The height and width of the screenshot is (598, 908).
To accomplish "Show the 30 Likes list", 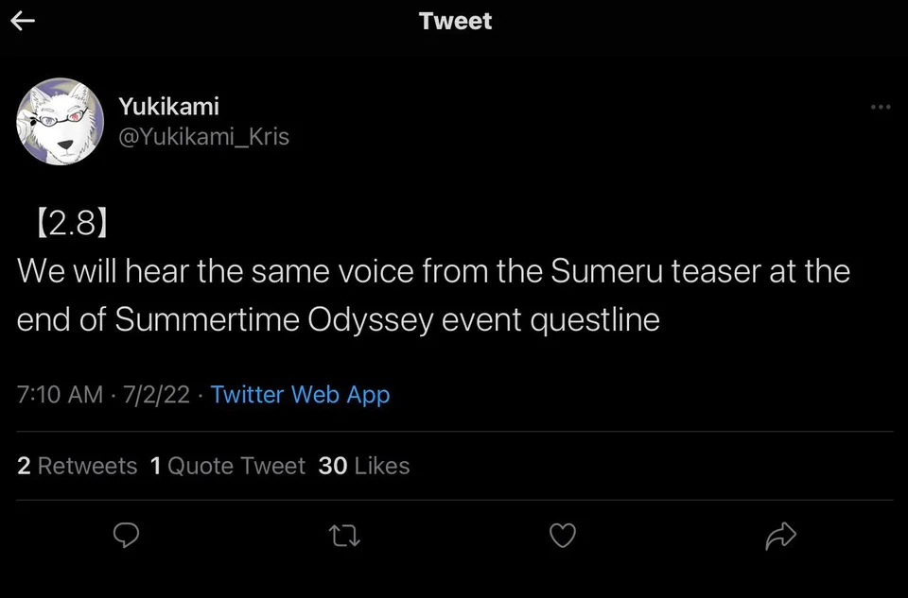I will pyautogui.click(x=364, y=466).
